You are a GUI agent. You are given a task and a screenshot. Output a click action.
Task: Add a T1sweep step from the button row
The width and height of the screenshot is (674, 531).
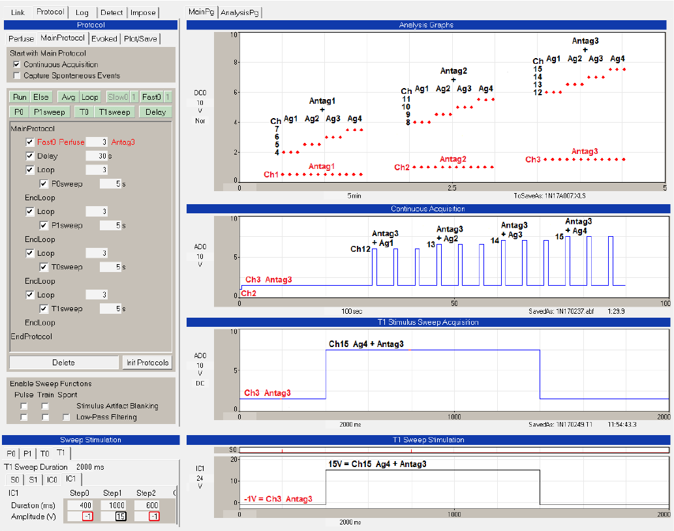point(114,112)
